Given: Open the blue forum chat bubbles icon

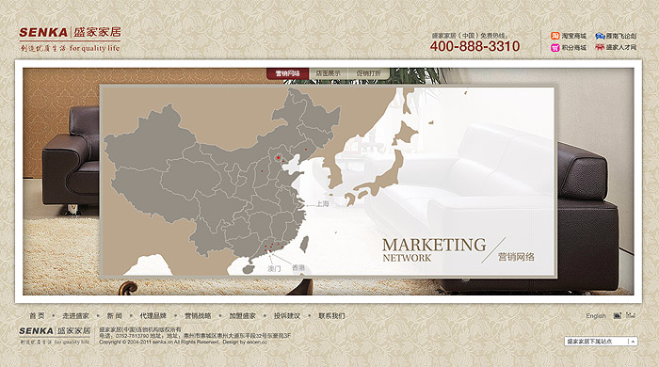Looking at the screenshot, I should (x=600, y=36).
